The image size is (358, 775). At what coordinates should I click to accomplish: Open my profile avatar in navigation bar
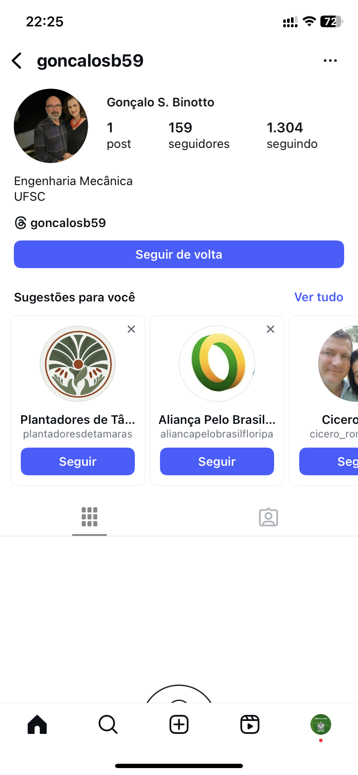coord(320,724)
